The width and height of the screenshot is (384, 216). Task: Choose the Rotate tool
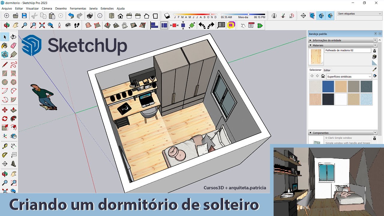[4, 118]
